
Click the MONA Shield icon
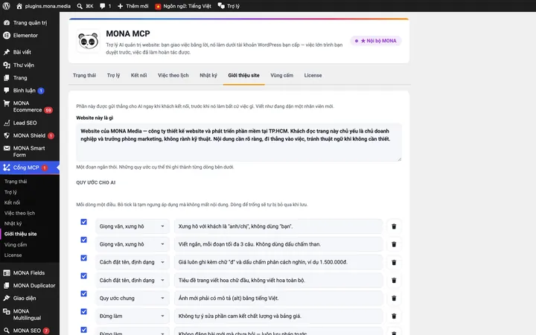click(x=7, y=135)
